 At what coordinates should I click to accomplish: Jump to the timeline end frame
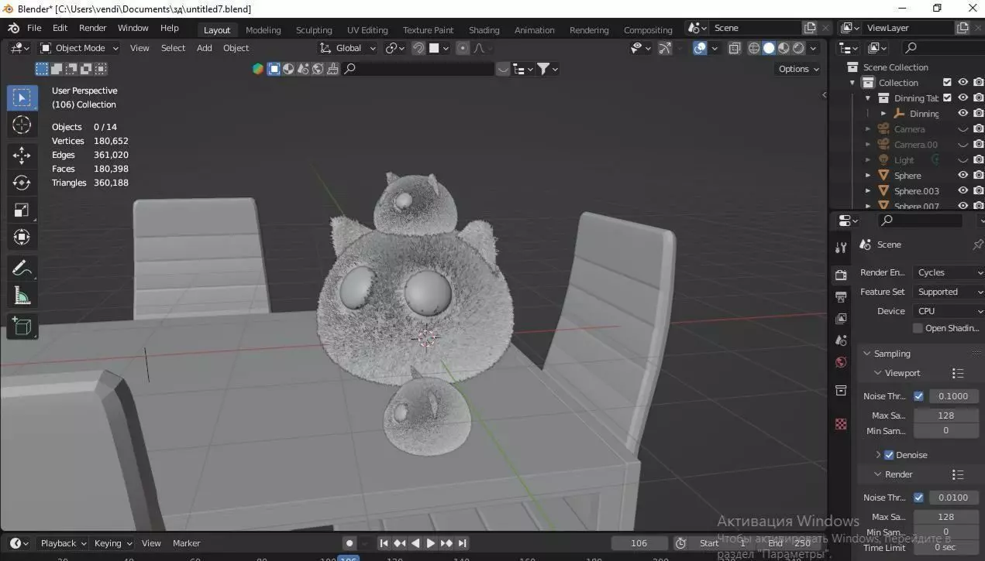463,543
